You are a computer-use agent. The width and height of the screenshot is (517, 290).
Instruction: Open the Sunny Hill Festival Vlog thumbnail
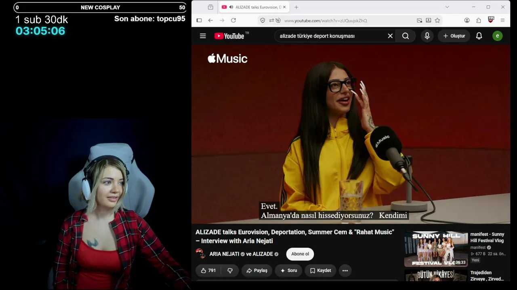(436, 249)
